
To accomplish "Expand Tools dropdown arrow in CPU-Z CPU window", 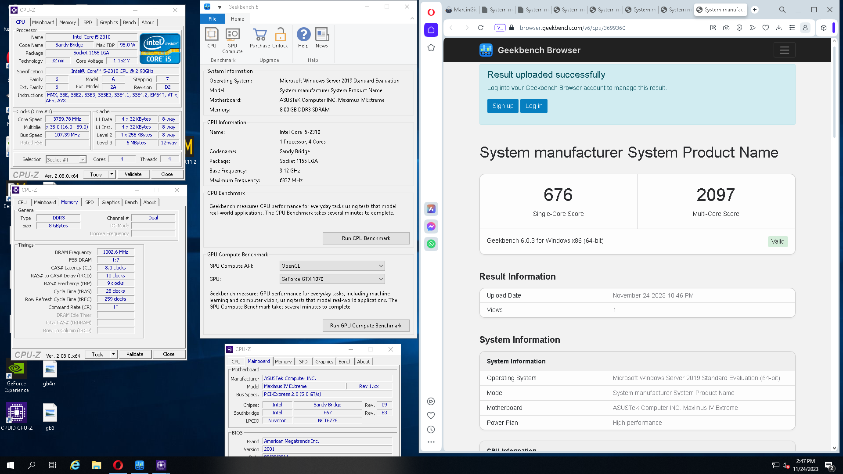I will [112, 174].
